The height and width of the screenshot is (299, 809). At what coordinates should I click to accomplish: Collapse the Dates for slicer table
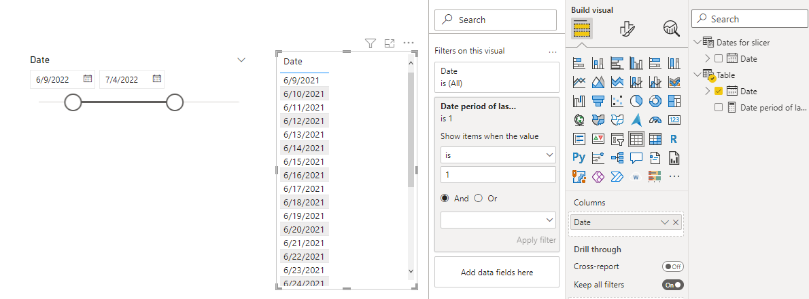(698, 42)
